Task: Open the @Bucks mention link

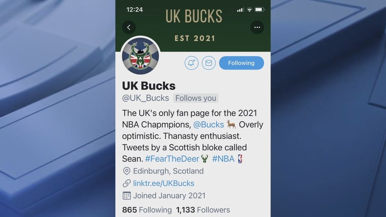Action: click(x=208, y=125)
